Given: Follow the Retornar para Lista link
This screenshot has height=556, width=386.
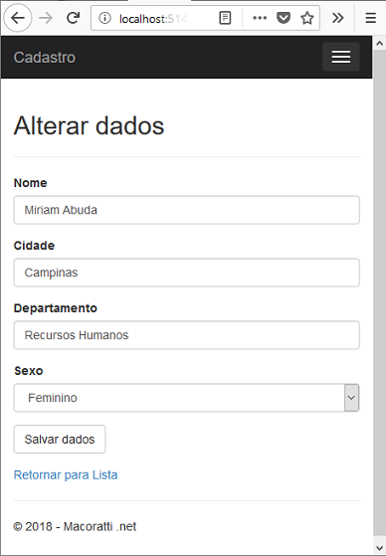Looking at the screenshot, I should (66, 474).
